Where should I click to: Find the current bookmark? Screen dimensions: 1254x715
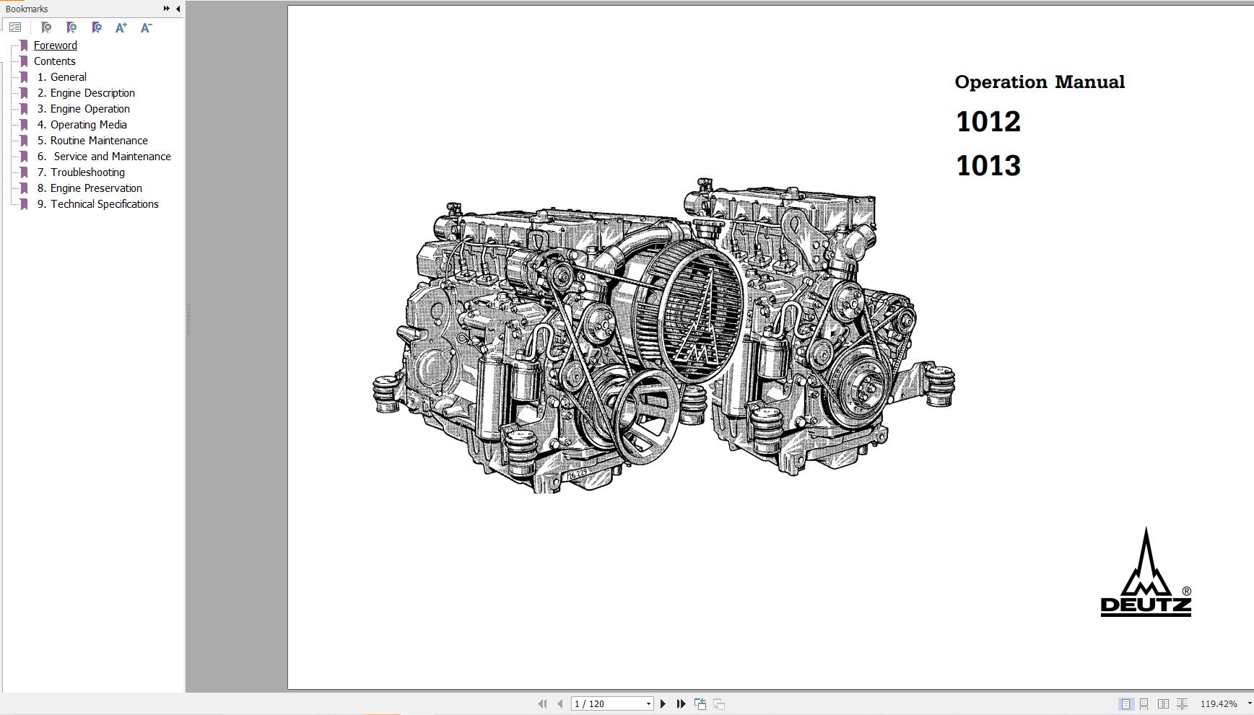(x=96, y=28)
